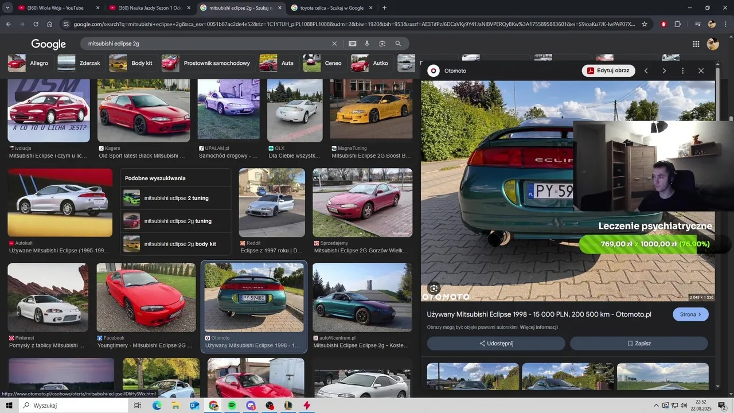The height and width of the screenshot is (413, 734).
Task: Open File Explorer from the taskbar
Action: (175, 406)
